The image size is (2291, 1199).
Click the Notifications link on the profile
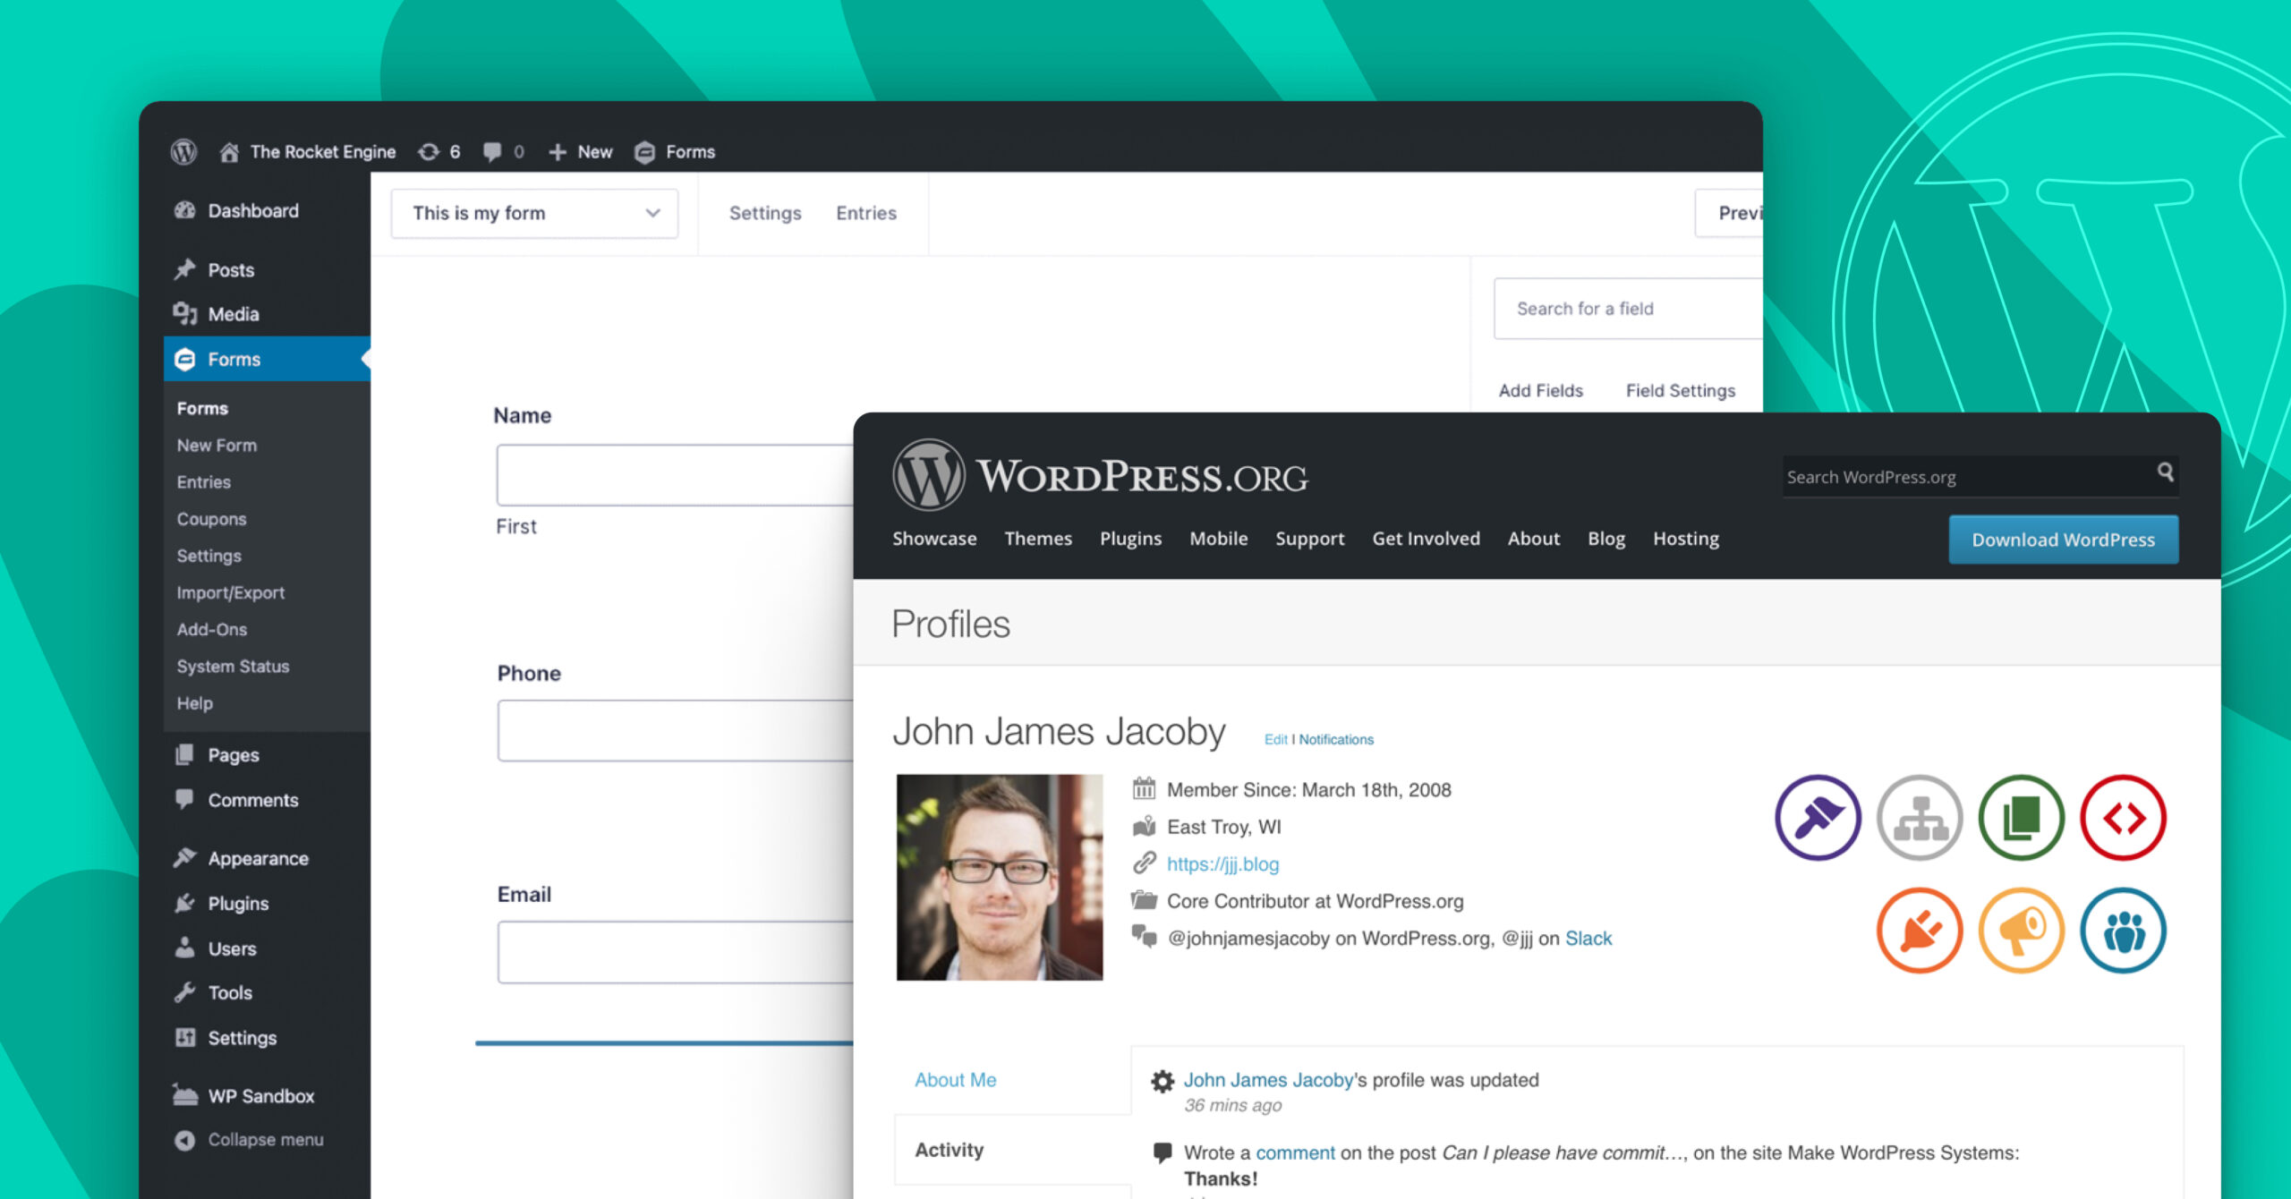1336,739
